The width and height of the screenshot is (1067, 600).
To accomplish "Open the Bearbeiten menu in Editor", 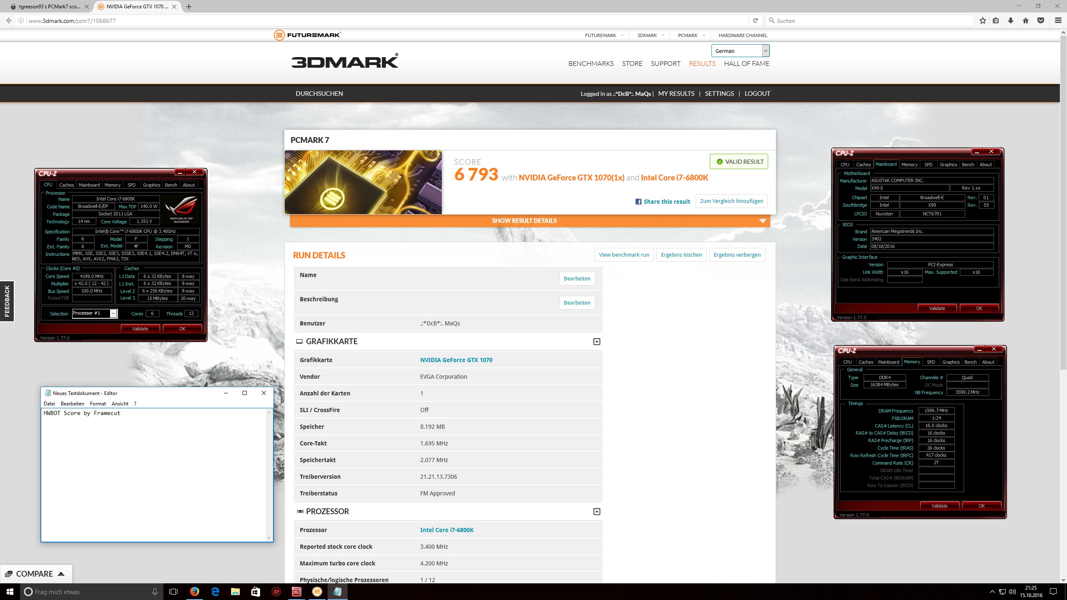I will pos(73,404).
